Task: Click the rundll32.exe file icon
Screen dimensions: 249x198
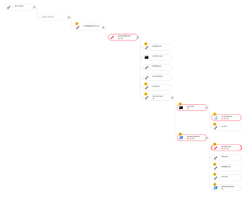Action: coord(216,118)
